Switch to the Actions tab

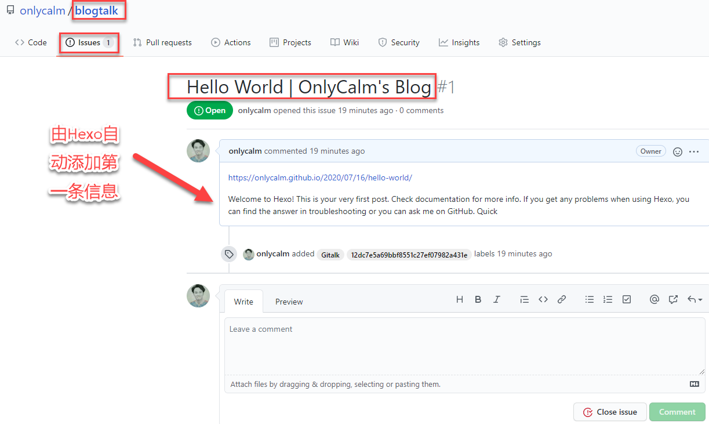231,42
